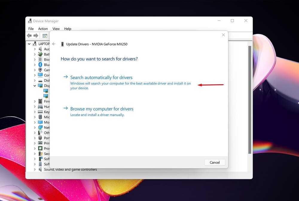Viewport: 299px width, 201px height.
Task: Expand the Sound, video and game controllers node
Action: [35, 169]
